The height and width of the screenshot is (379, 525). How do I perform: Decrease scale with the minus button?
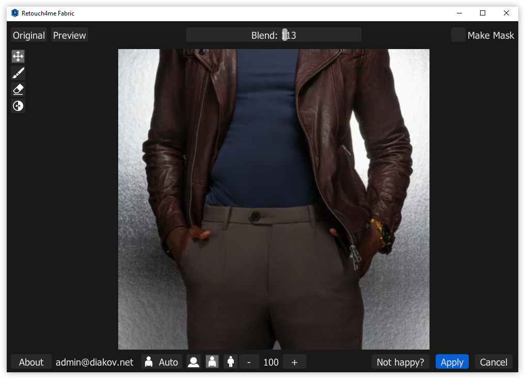tap(249, 362)
